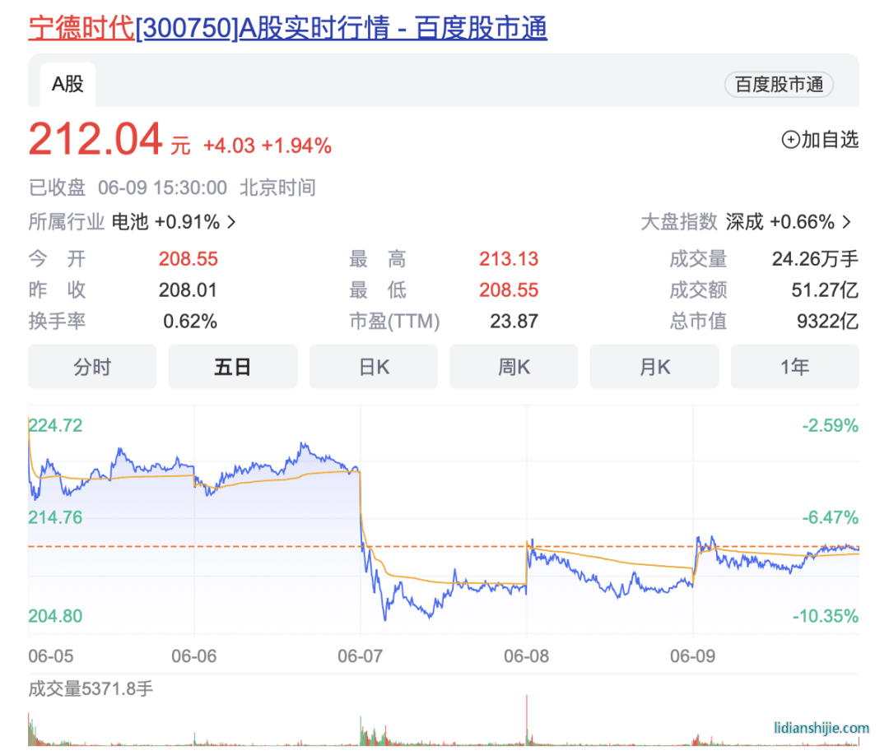Click the 06-07 date marker on axis

(x=361, y=656)
